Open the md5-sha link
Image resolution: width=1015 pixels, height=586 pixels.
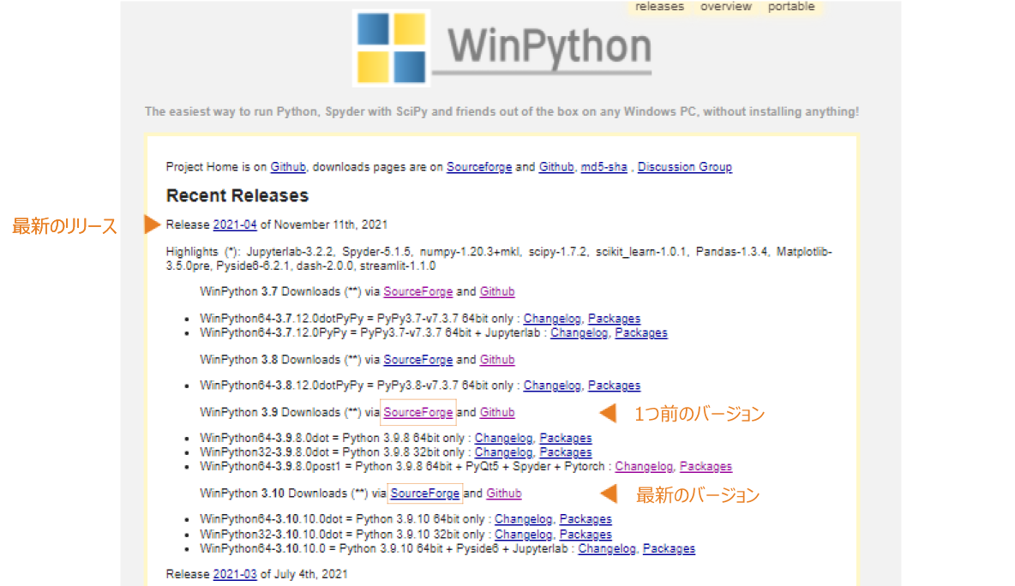(604, 167)
